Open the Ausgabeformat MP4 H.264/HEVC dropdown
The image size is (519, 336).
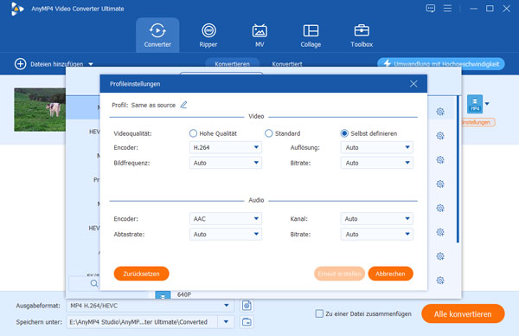click(151, 306)
